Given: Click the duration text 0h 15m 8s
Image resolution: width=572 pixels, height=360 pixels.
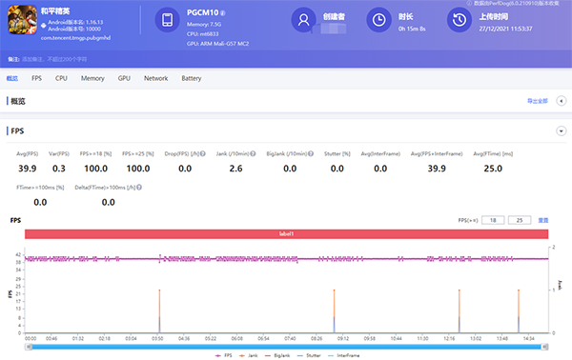Looking at the screenshot, I should coord(412,29).
